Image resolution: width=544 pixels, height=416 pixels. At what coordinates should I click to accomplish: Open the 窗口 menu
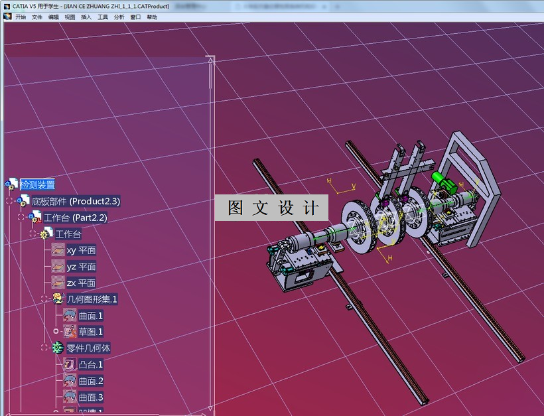135,17
